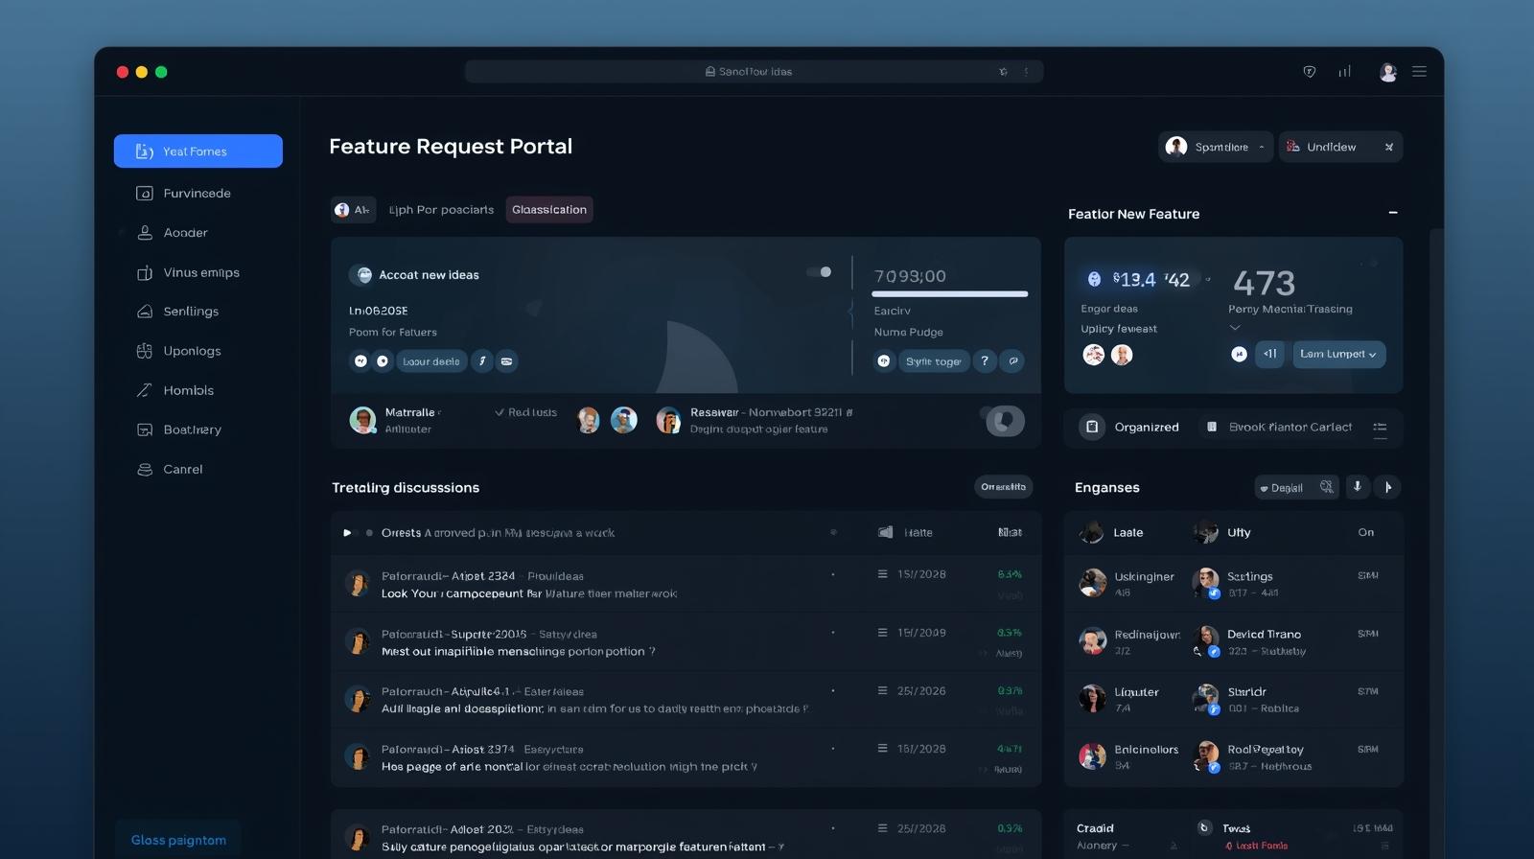Collapse the Featior New Feature panel
1534x859 pixels.
(x=1393, y=213)
